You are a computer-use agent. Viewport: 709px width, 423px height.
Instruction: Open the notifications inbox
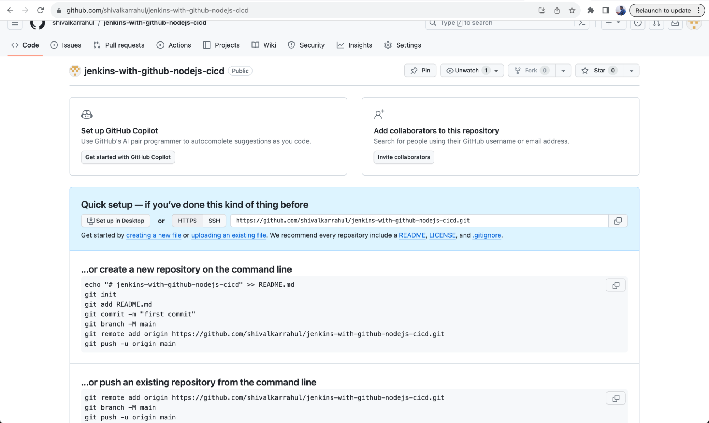coord(675,22)
